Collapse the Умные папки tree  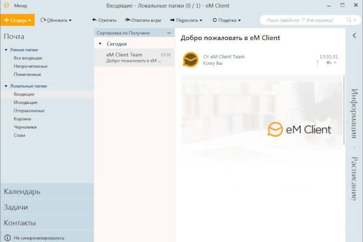6,50
